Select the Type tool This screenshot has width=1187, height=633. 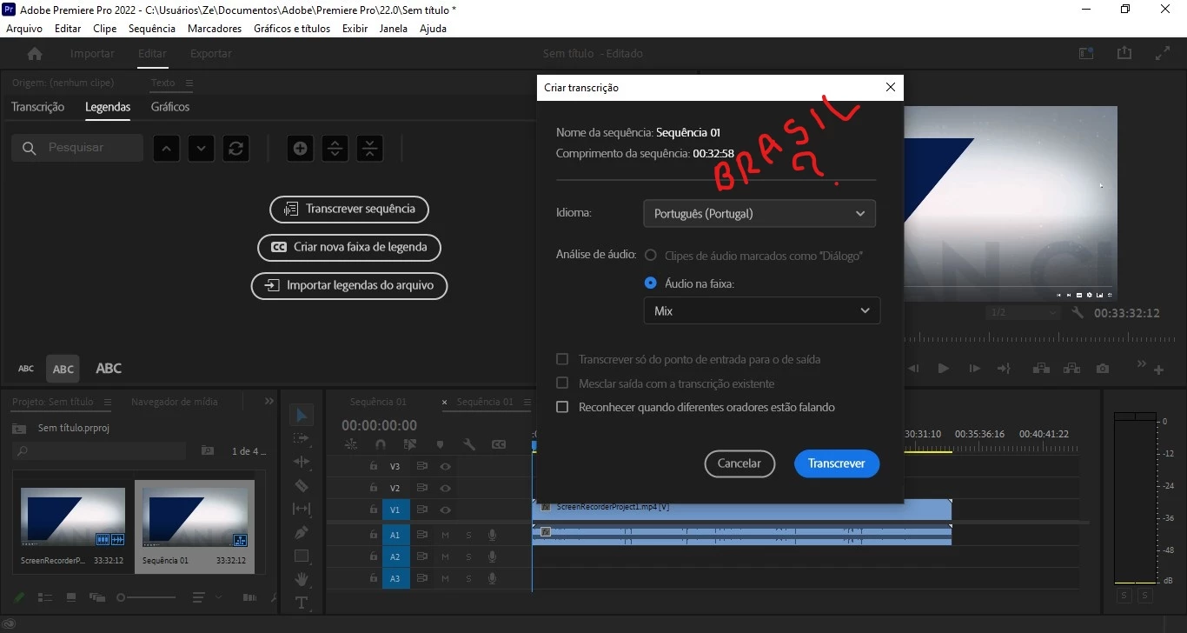302,603
